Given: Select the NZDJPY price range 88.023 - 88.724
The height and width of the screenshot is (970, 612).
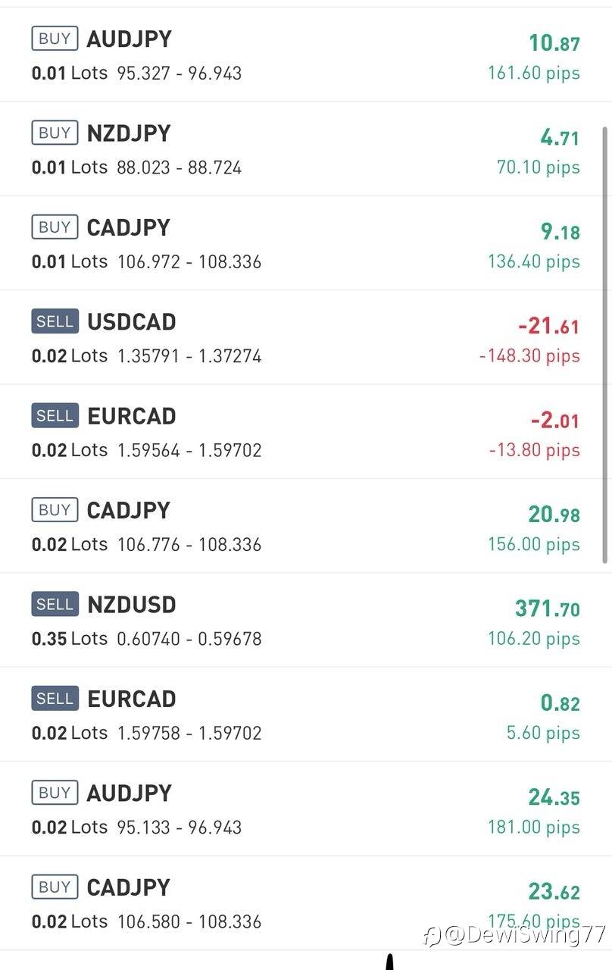Looking at the screenshot, I should pos(179,167).
